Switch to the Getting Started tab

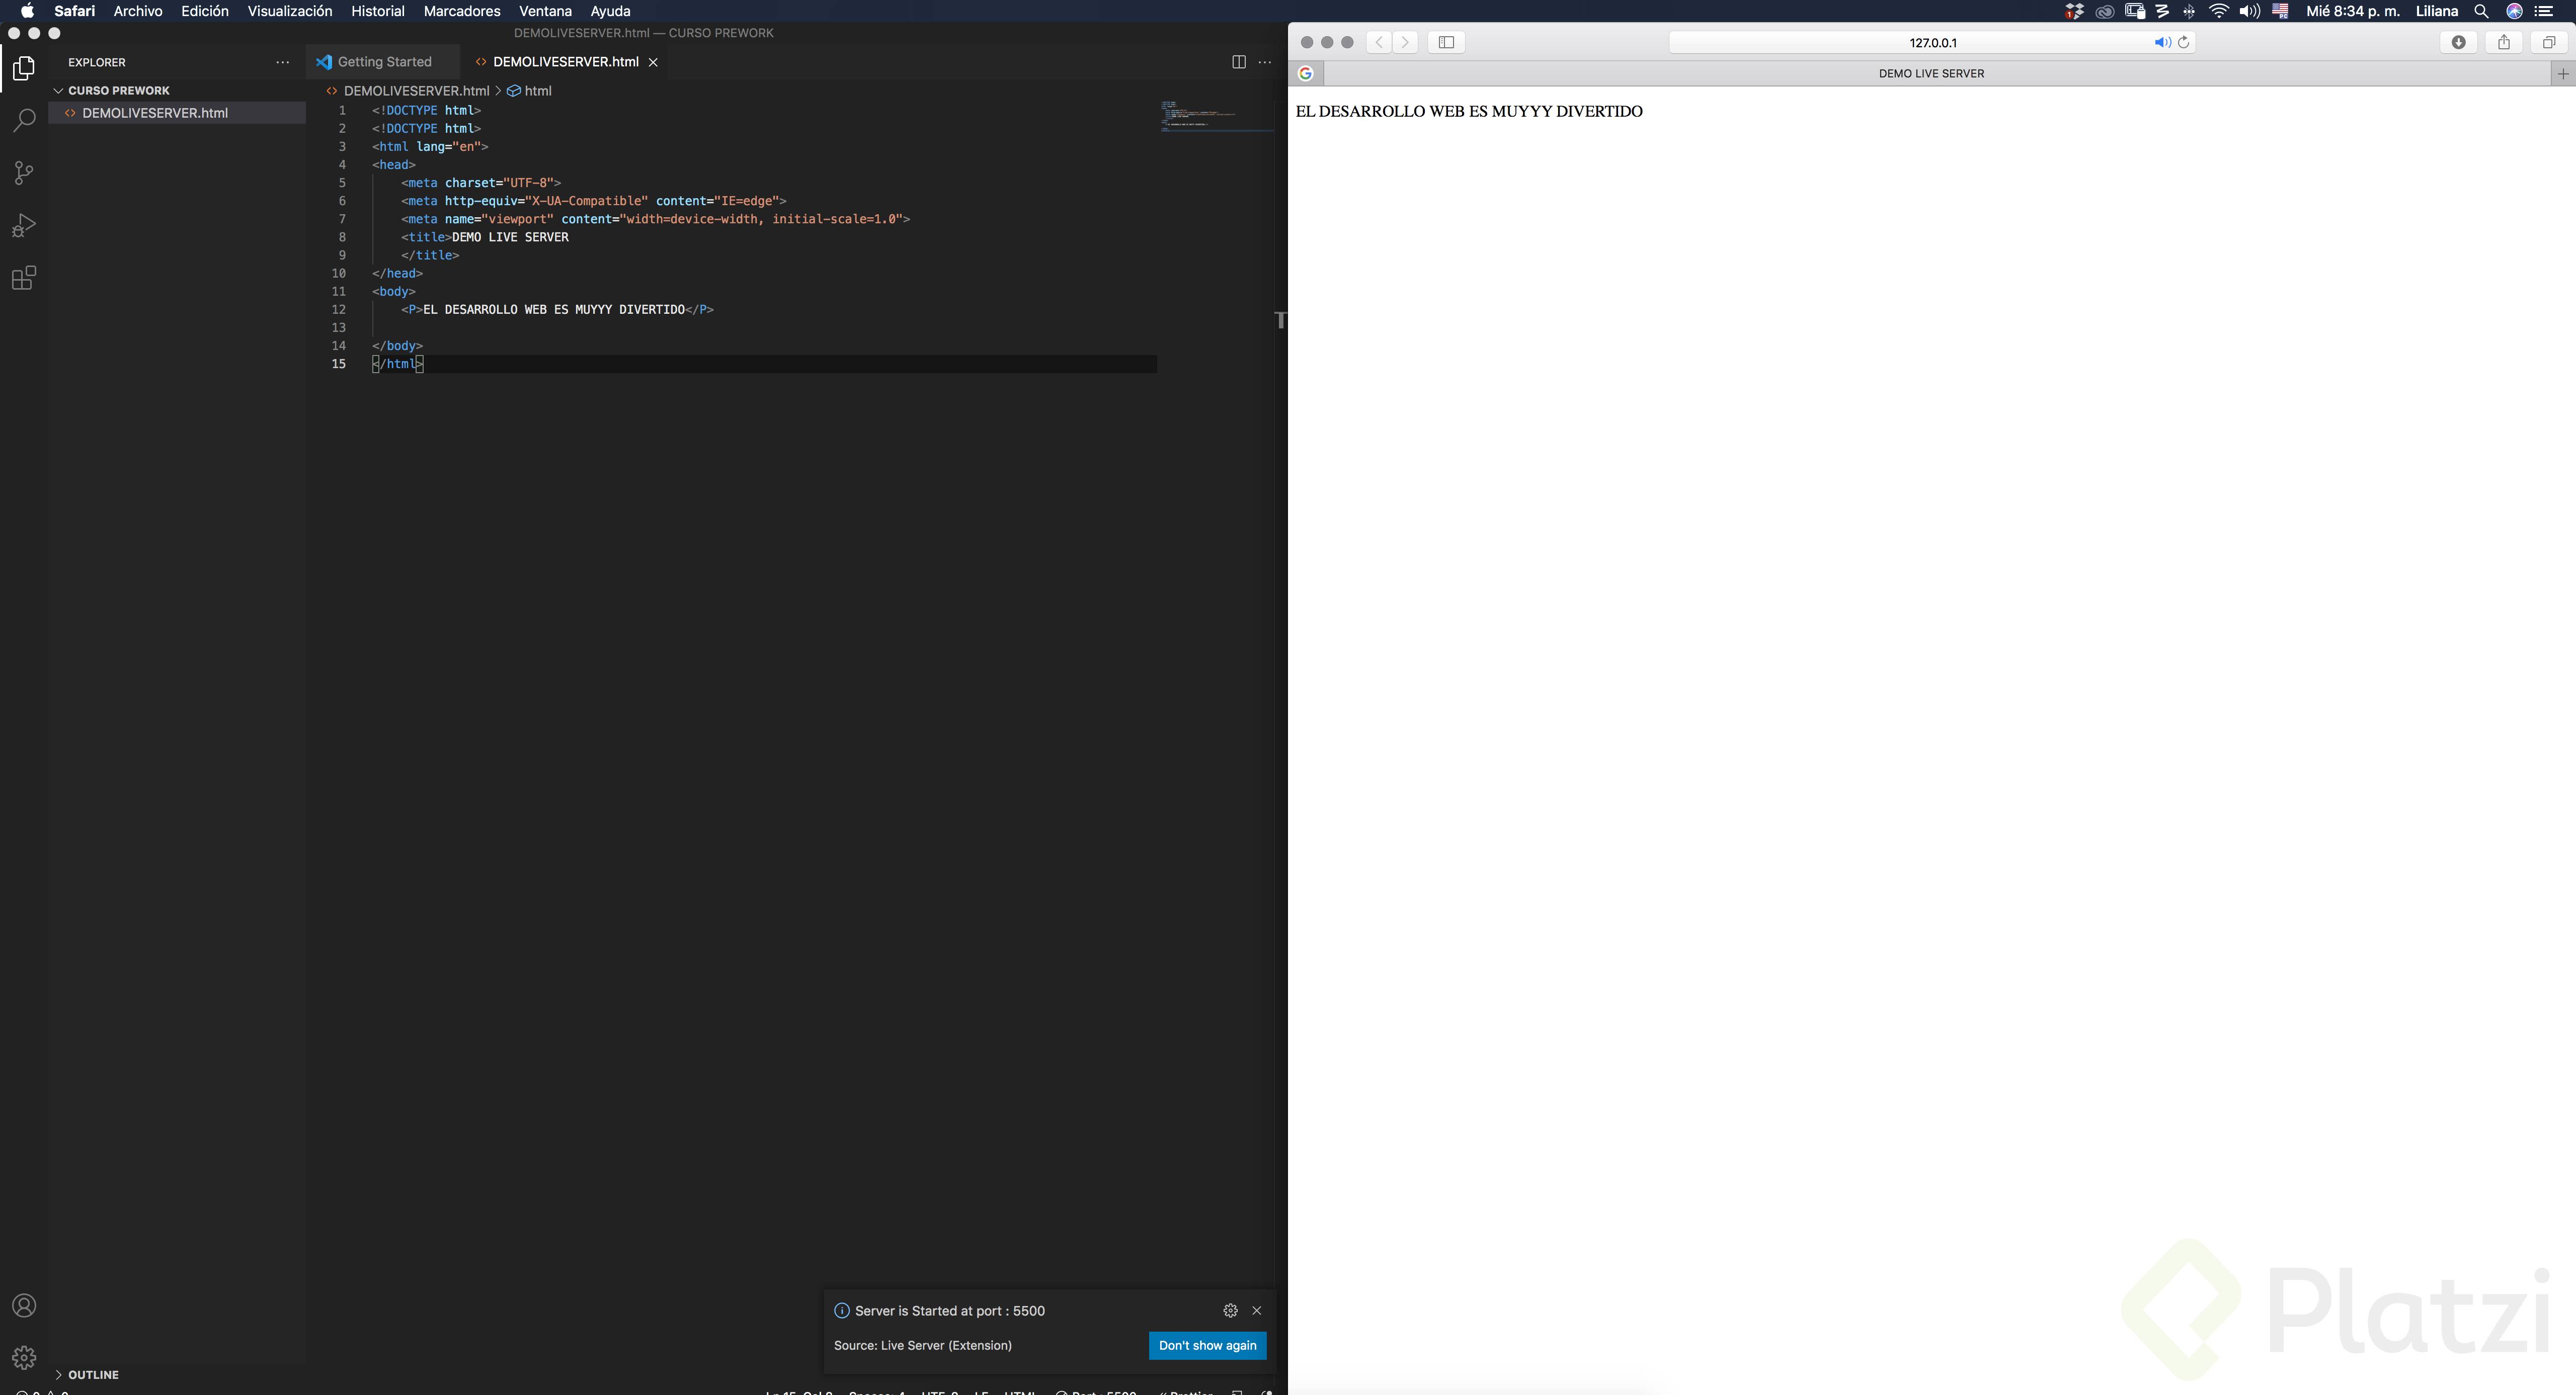click(384, 62)
